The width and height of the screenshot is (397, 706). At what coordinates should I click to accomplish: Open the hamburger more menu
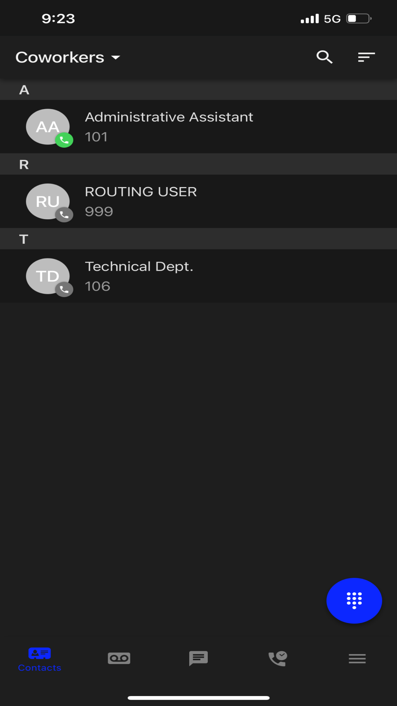357,659
